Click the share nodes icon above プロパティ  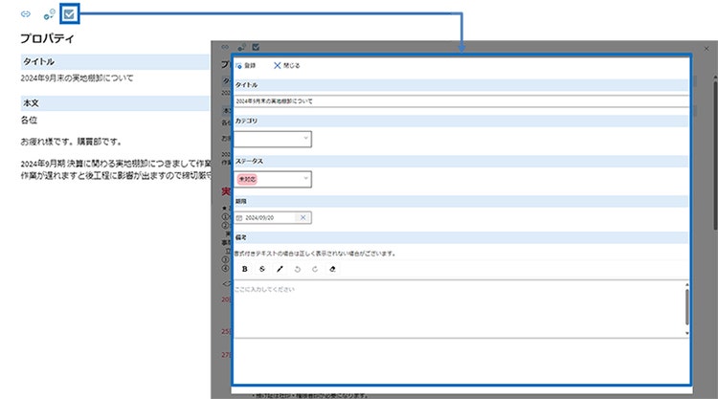click(49, 14)
